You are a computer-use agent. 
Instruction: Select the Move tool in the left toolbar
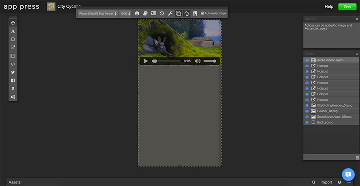point(13,23)
